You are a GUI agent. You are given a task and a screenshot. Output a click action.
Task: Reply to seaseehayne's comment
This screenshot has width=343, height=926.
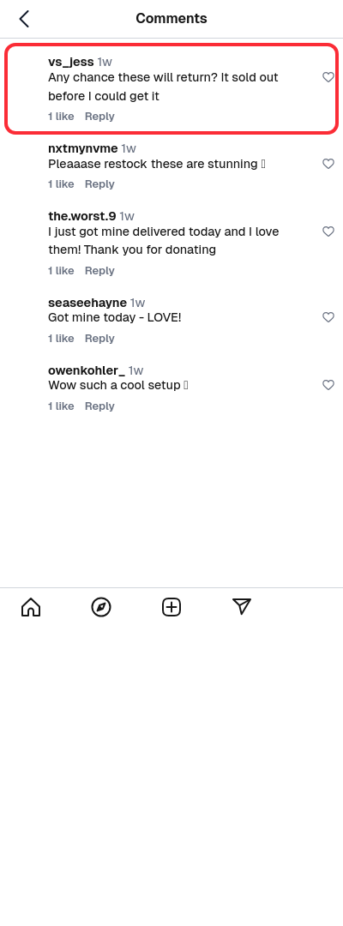tap(99, 339)
